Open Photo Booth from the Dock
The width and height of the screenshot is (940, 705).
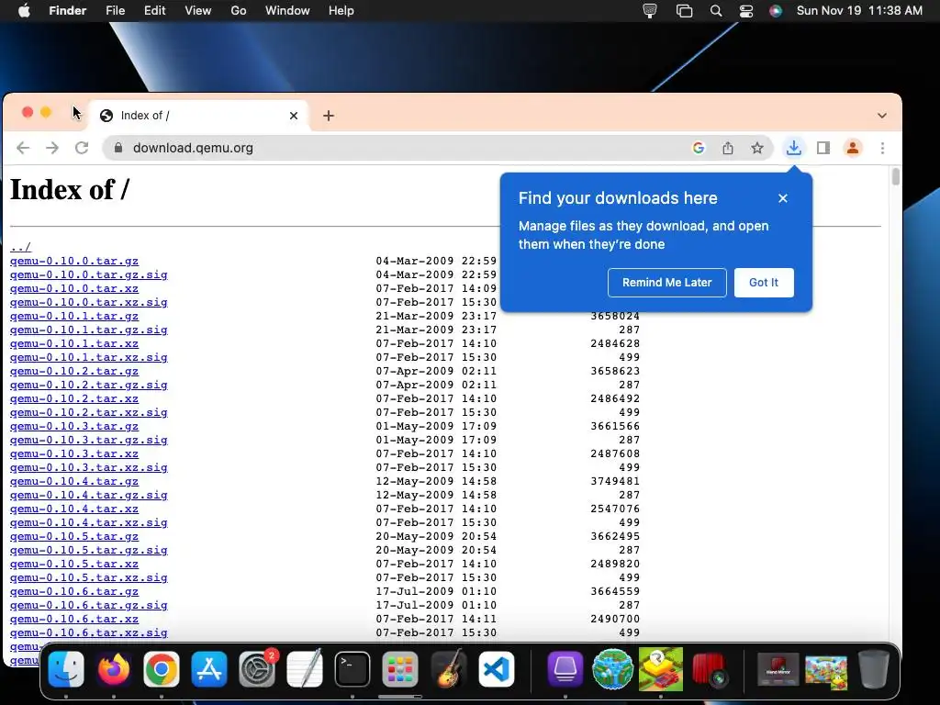(x=710, y=669)
